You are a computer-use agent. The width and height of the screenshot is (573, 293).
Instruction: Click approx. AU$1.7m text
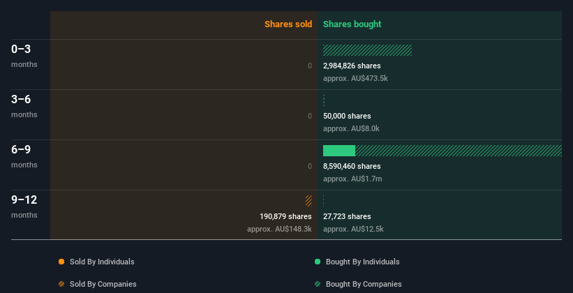(352, 179)
